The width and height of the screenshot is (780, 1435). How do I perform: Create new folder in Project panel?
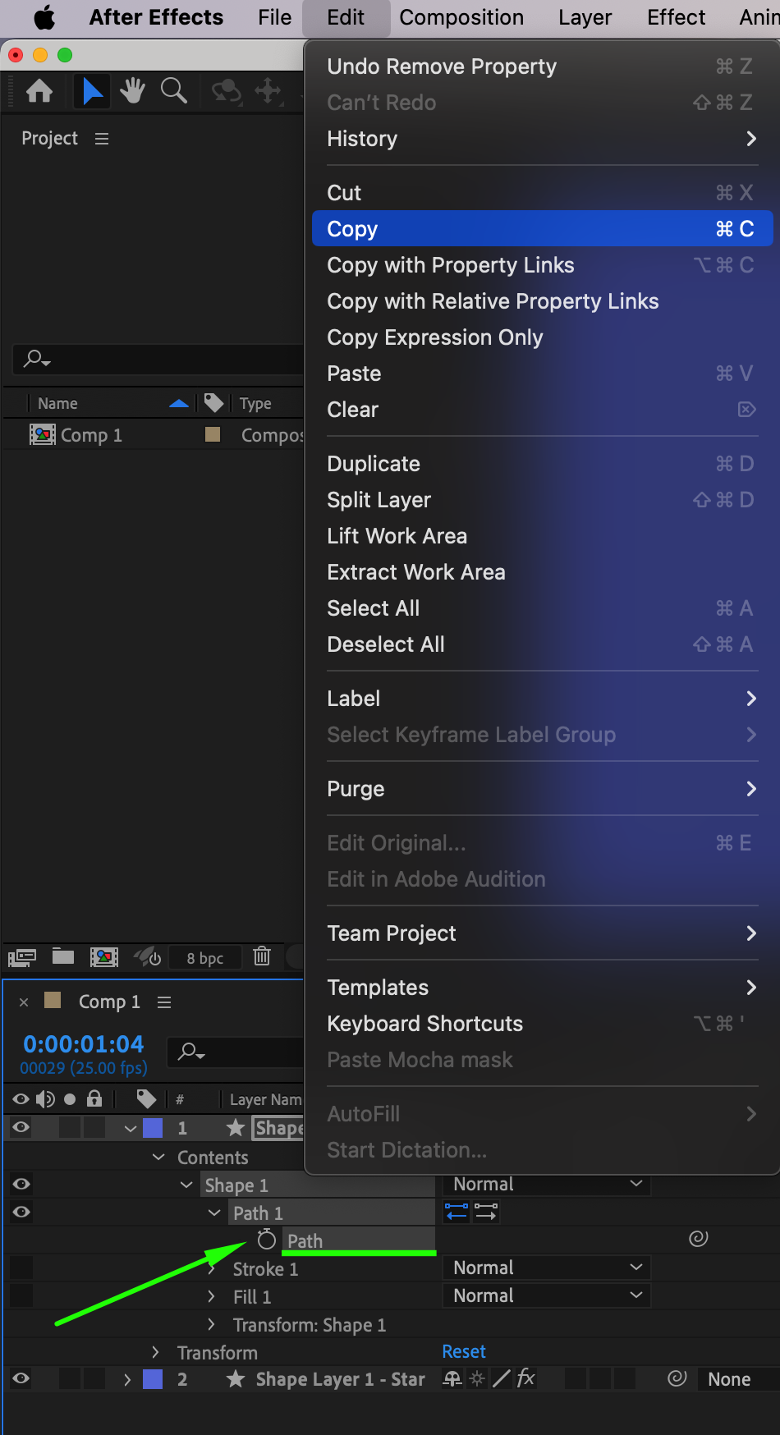[x=63, y=956]
